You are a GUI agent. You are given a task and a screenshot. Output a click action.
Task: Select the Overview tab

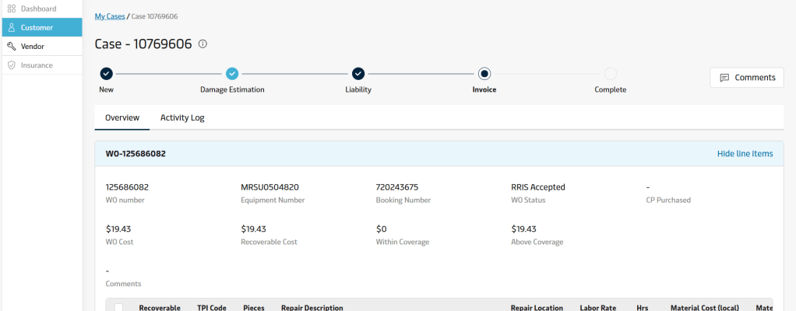coord(122,118)
